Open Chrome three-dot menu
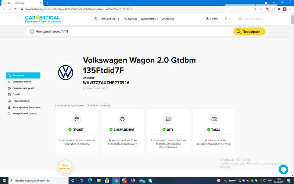 tap(290, 9)
